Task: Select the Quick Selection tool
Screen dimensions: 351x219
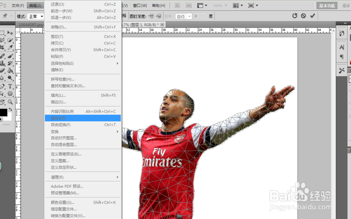Action: click(10, 40)
